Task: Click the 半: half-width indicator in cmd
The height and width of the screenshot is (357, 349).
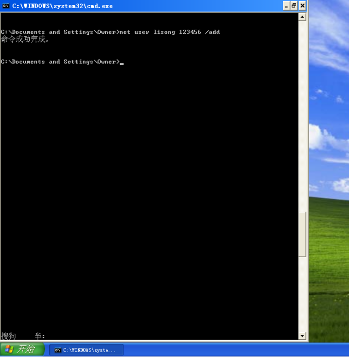Action: [40, 336]
